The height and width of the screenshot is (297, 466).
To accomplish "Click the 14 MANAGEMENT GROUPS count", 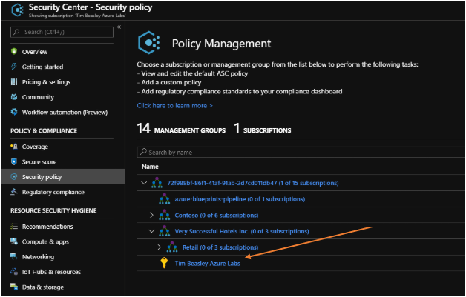I will pos(181,128).
